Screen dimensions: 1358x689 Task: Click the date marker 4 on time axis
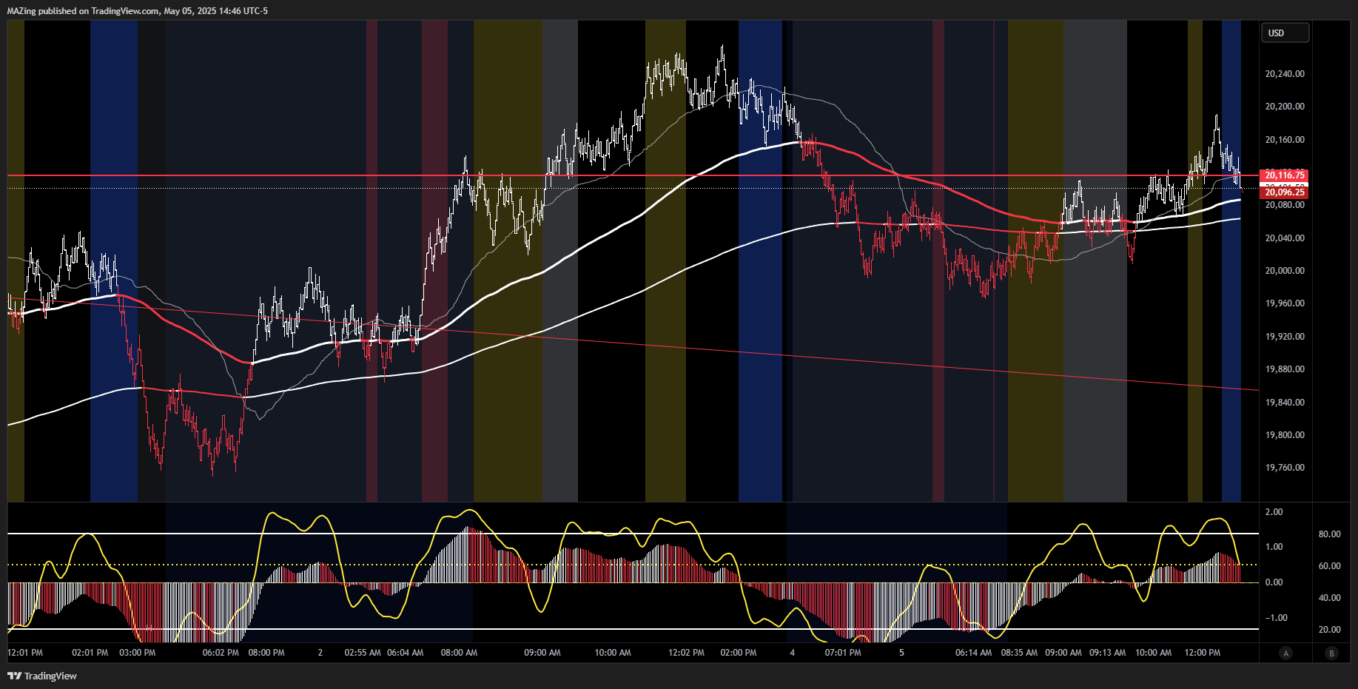click(x=793, y=653)
